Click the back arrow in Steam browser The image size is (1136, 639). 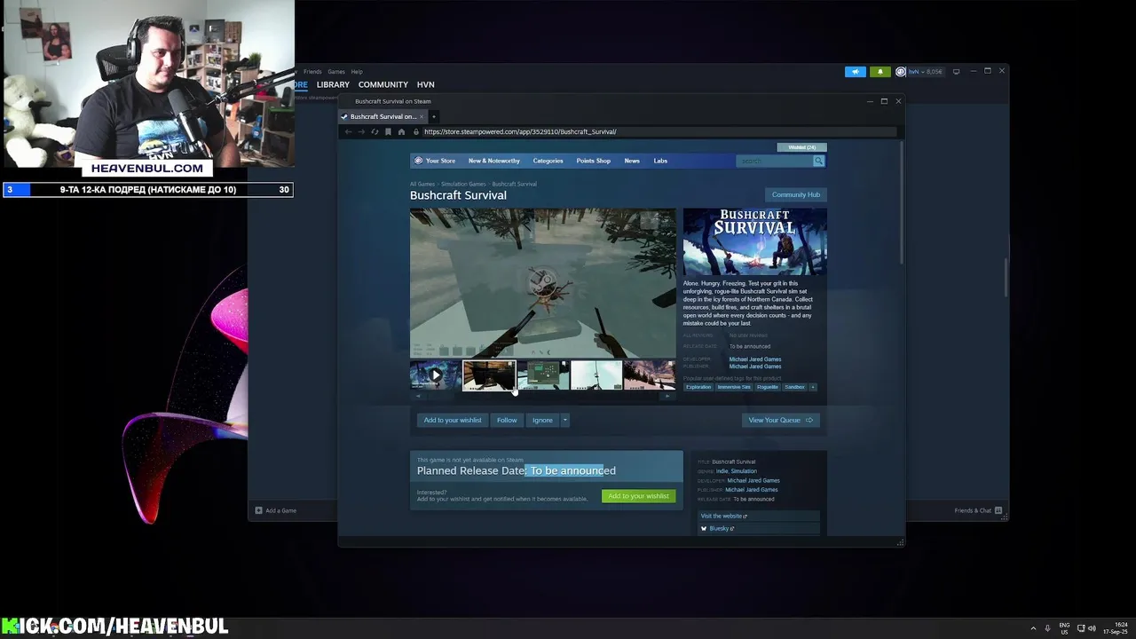click(x=348, y=131)
